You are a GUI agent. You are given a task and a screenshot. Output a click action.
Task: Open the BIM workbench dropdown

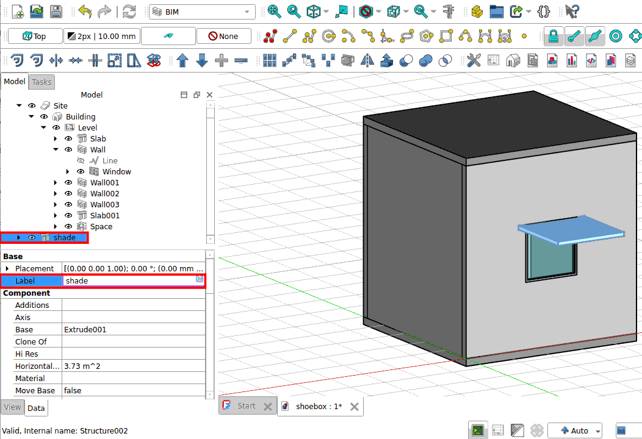pyautogui.click(x=202, y=12)
